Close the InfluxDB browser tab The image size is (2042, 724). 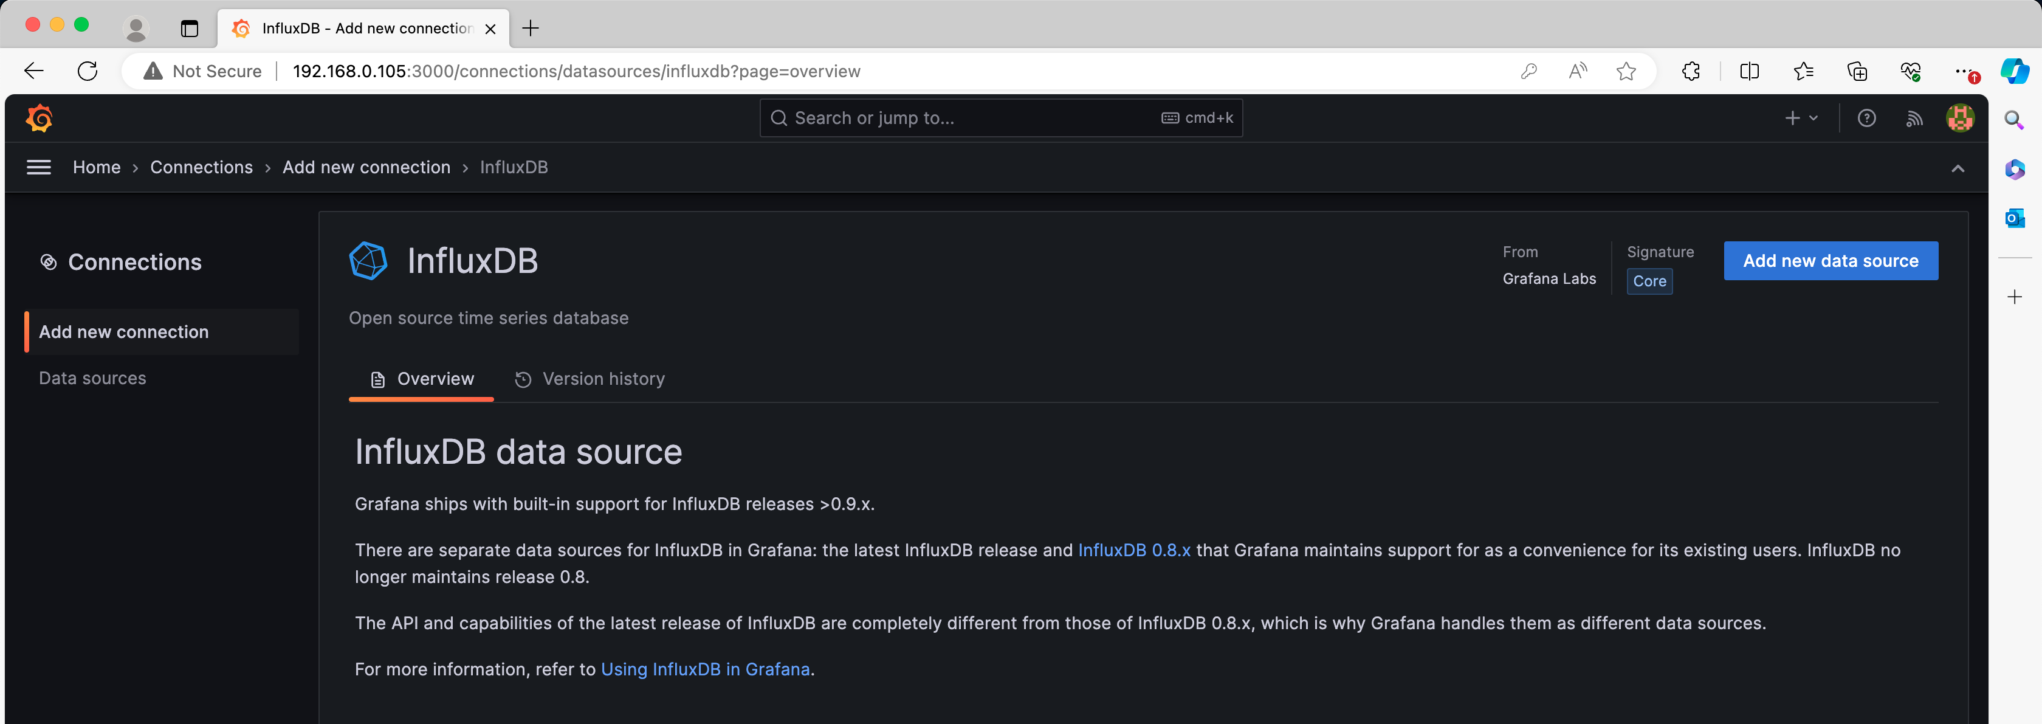pyautogui.click(x=490, y=29)
